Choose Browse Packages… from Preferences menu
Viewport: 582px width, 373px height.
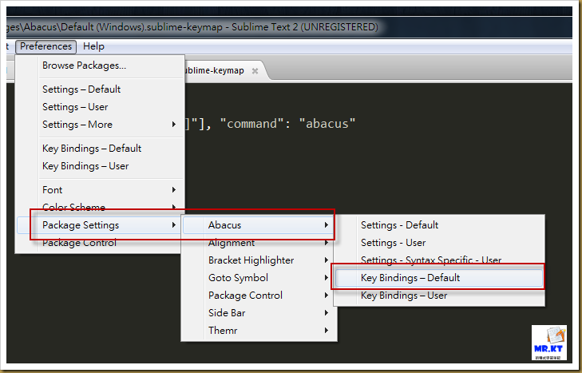(x=101, y=65)
